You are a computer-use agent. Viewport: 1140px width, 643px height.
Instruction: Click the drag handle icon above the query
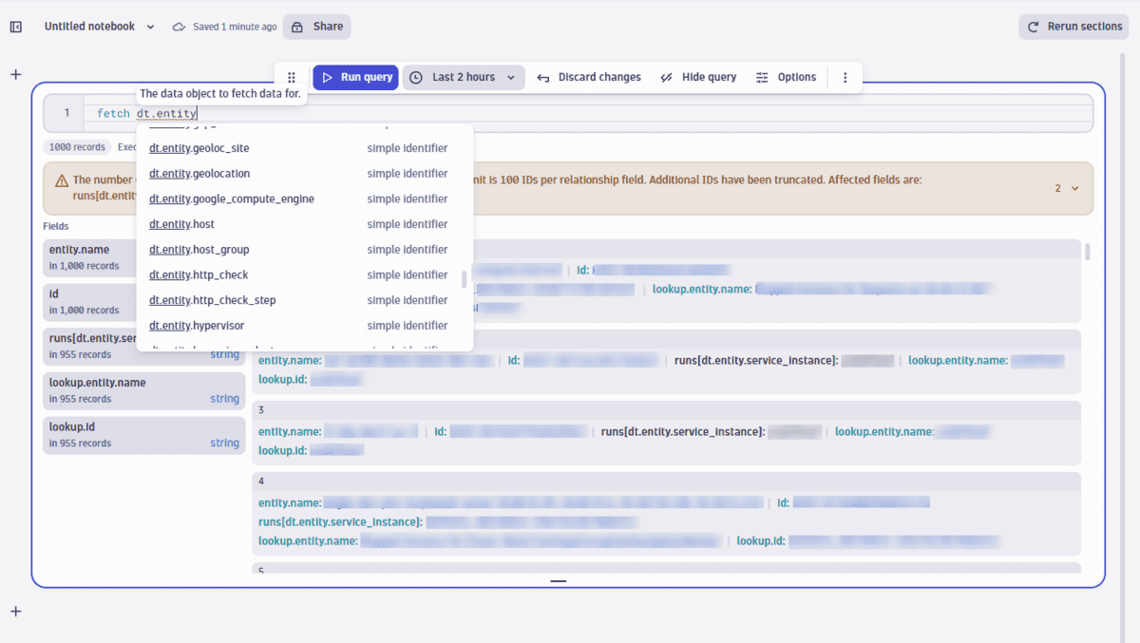pos(291,77)
